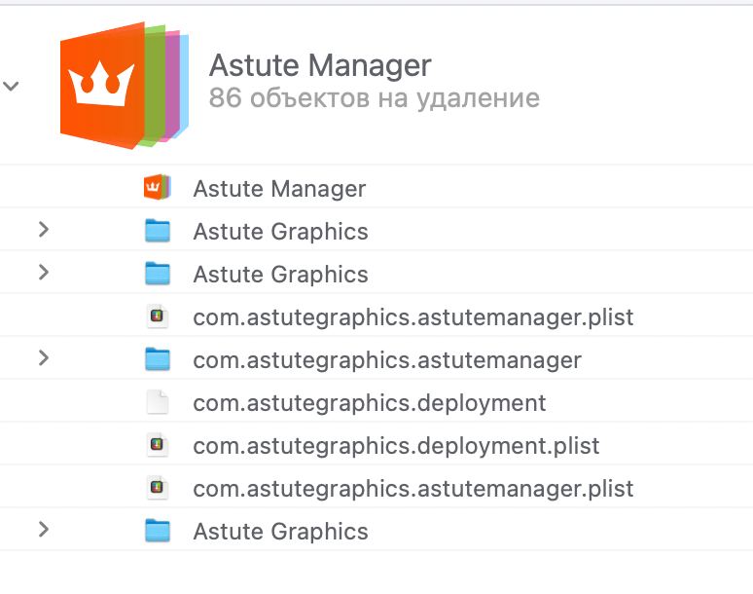Click the first astutemanager.plist file icon
The width and height of the screenshot is (753, 594).
click(158, 316)
